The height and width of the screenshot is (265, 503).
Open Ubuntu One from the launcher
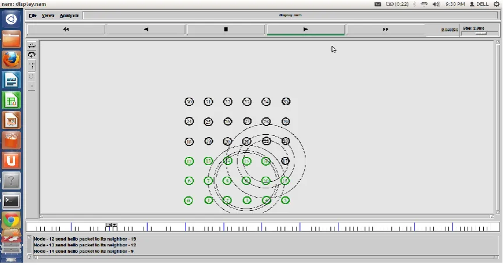(11, 160)
